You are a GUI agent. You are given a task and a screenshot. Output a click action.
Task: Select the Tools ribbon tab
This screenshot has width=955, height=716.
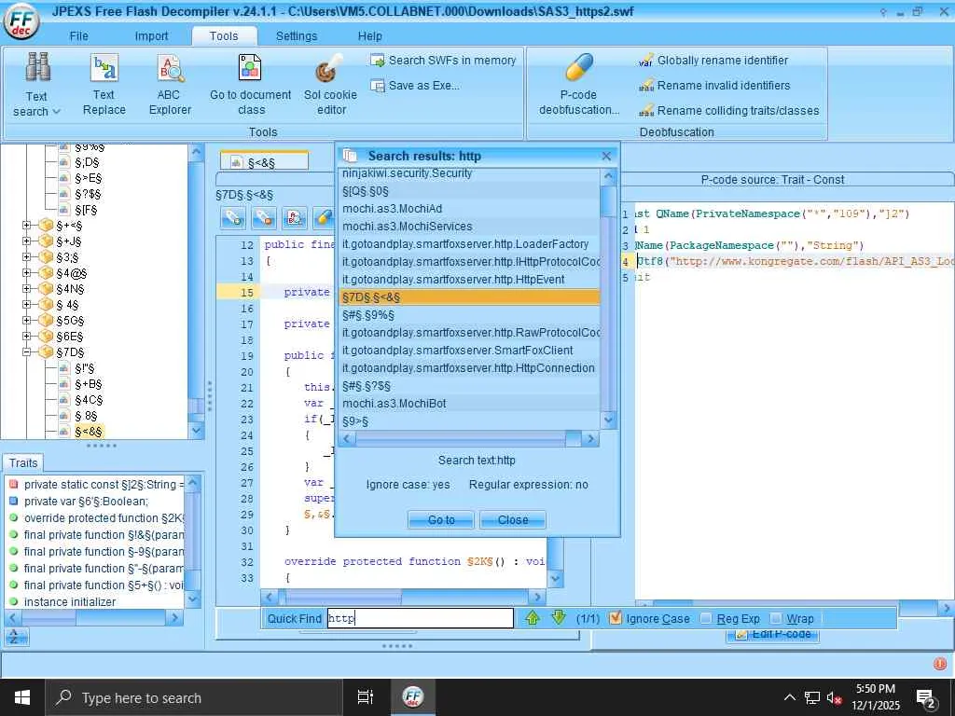click(x=224, y=36)
